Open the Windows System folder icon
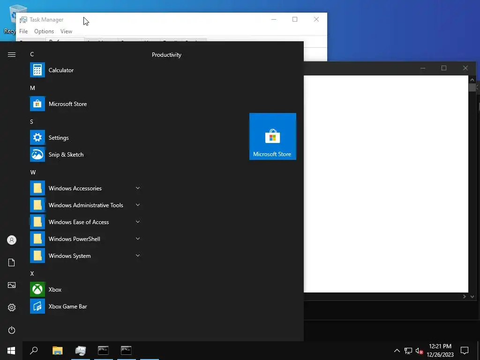Viewport: 480px width, 360px height. (37, 255)
